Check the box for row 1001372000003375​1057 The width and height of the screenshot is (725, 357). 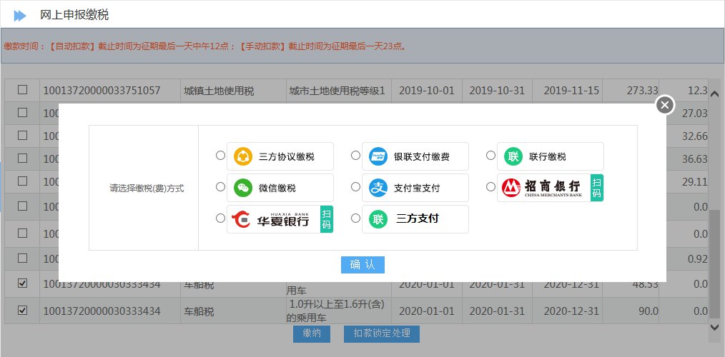point(22,89)
